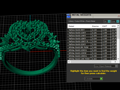Click the Calculate button
The height and width of the screenshot is (90, 120).
[x=93, y=79]
